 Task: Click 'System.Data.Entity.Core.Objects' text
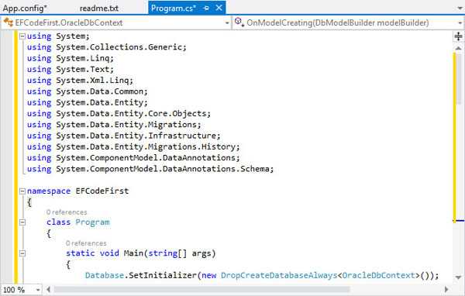click(132, 114)
